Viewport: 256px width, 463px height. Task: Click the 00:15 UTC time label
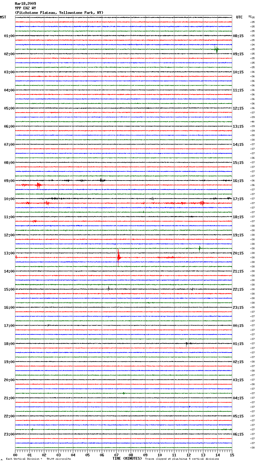pos(238,326)
